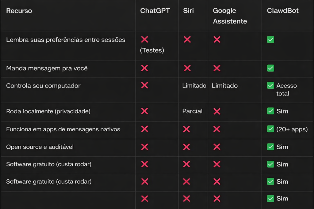
Task: Click the Open source e auditável row label
Action: tap(40, 147)
